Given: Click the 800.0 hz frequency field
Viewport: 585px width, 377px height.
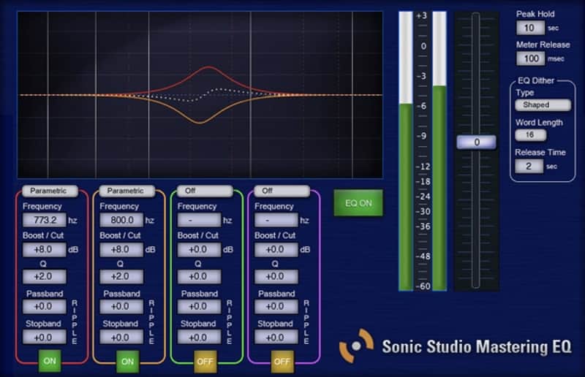Looking at the screenshot, I should pos(121,220).
